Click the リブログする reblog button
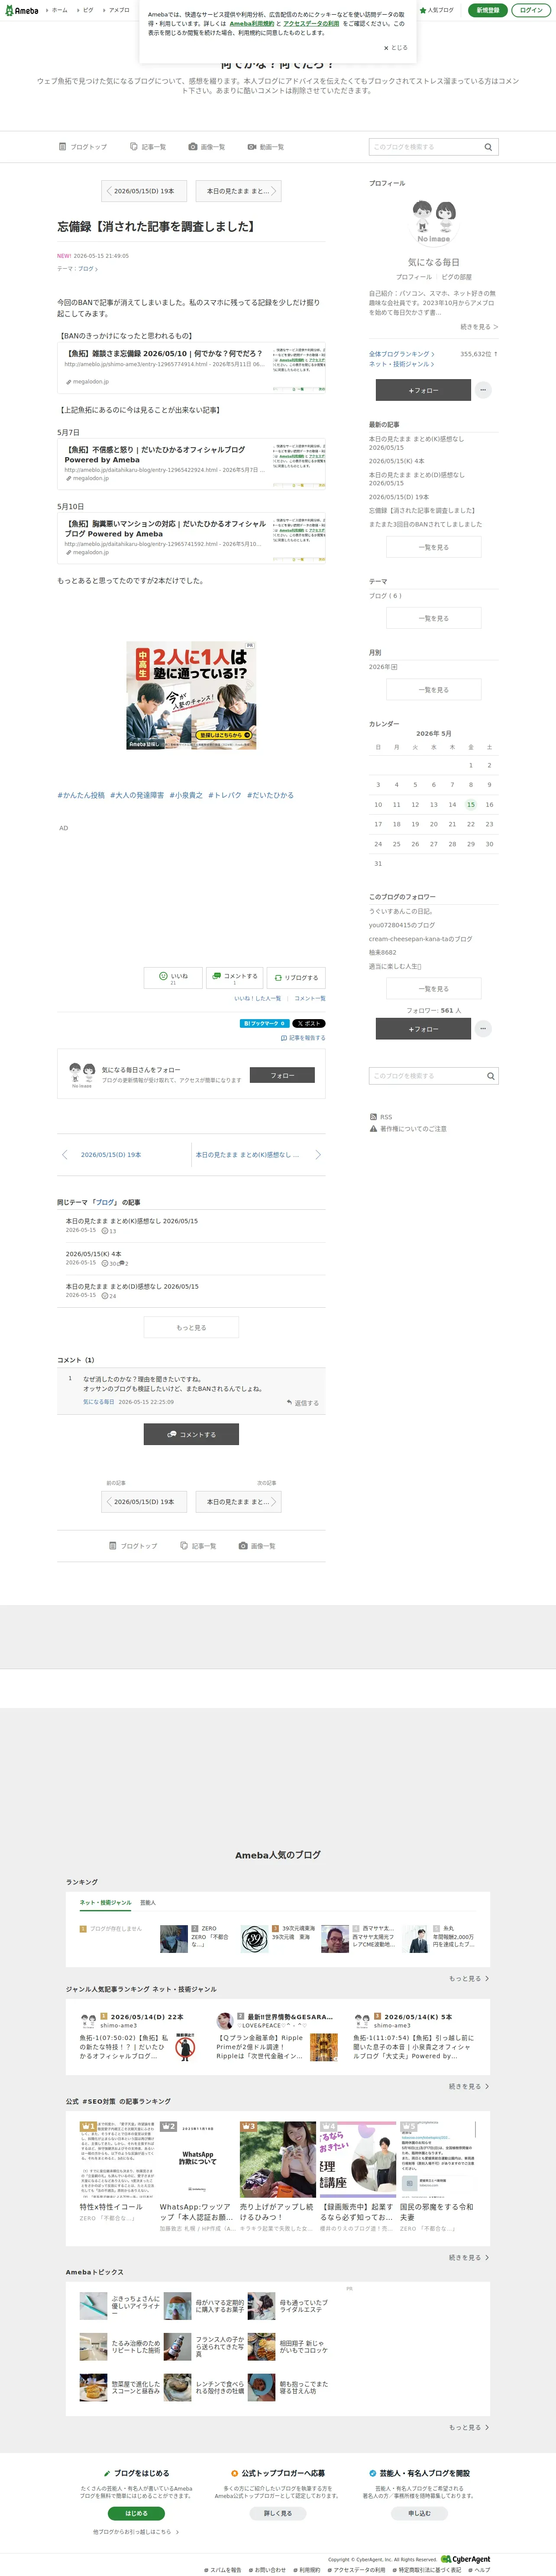Viewport: 556px width, 2576px height. click(296, 977)
